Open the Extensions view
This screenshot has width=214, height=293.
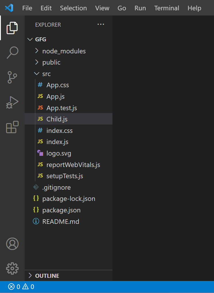pos(12,127)
